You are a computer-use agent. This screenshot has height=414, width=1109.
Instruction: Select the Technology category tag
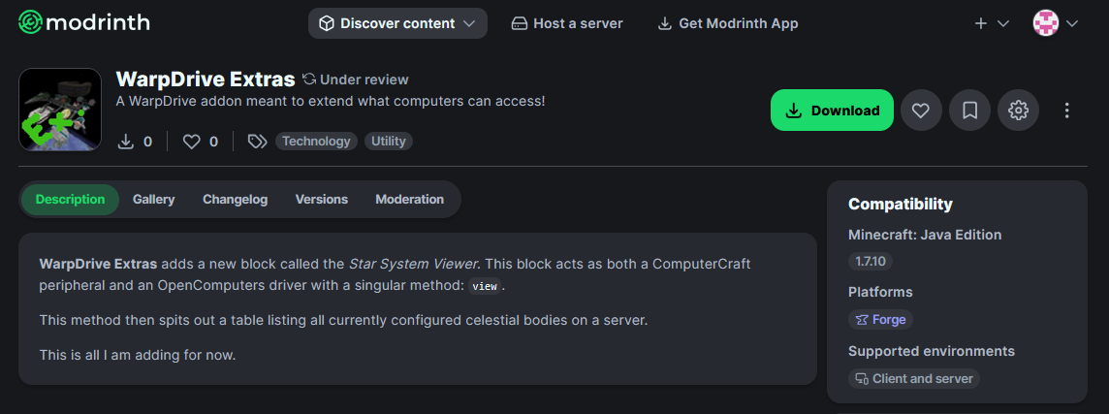[x=316, y=142]
